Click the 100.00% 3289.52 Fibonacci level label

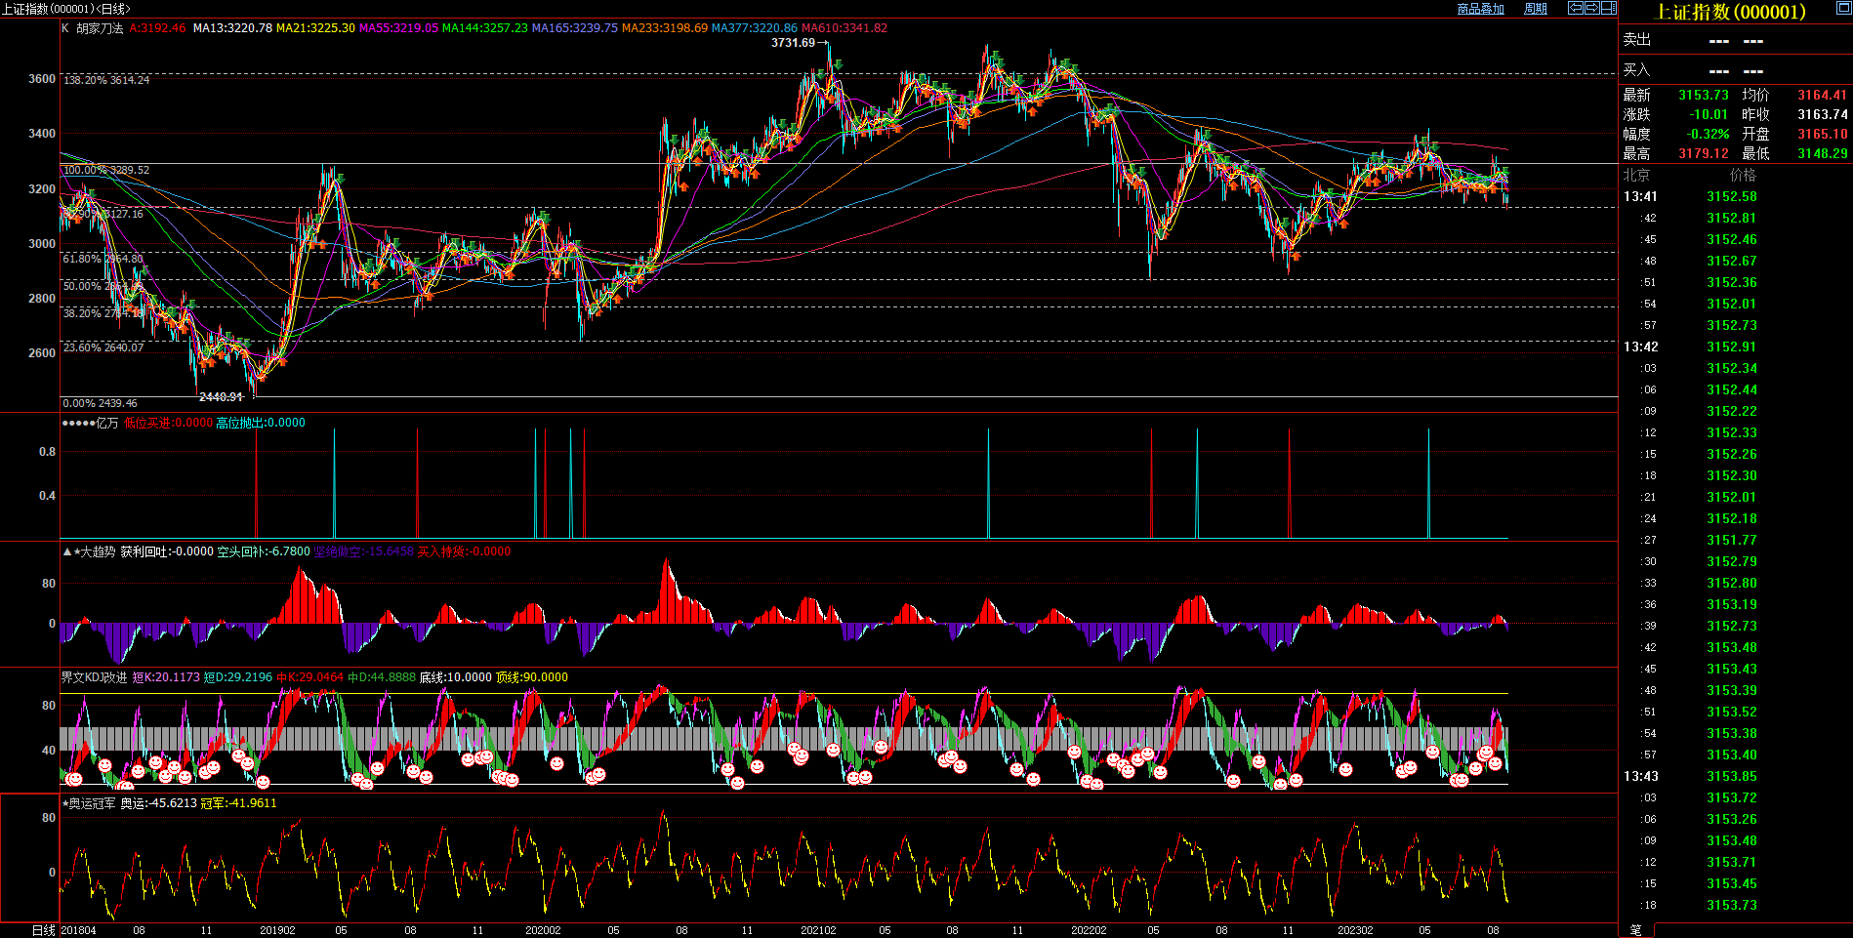(106, 170)
